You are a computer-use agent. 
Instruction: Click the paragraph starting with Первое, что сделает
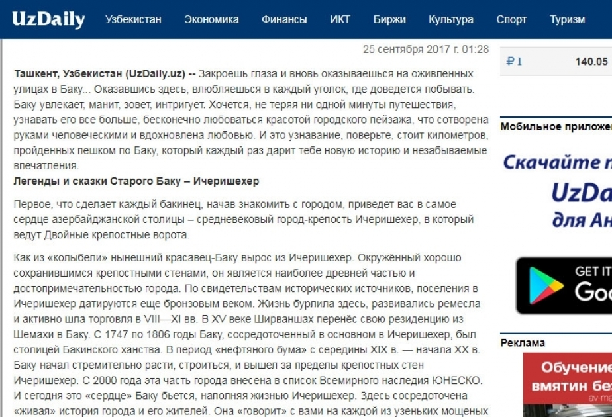[x=244, y=219]
